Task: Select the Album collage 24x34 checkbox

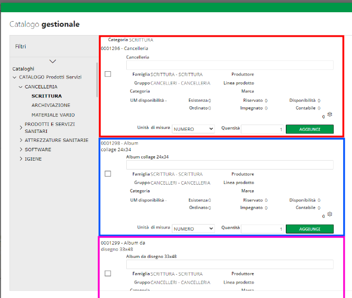Action: (108, 174)
